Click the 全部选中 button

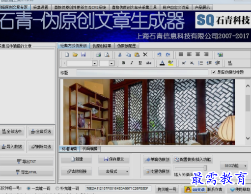[x=12, y=131]
